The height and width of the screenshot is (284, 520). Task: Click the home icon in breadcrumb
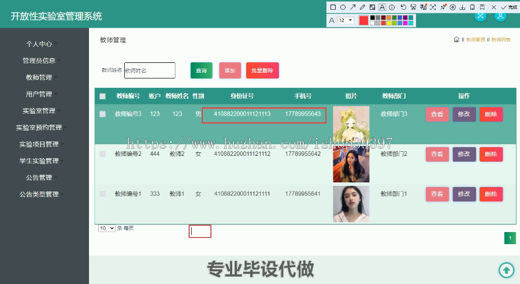pyautogui.click(x=456, y=39)
